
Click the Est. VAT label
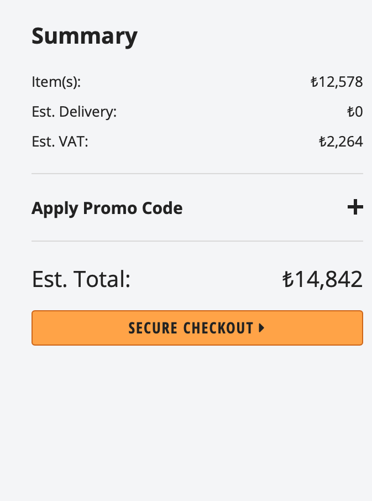(60, 142)
